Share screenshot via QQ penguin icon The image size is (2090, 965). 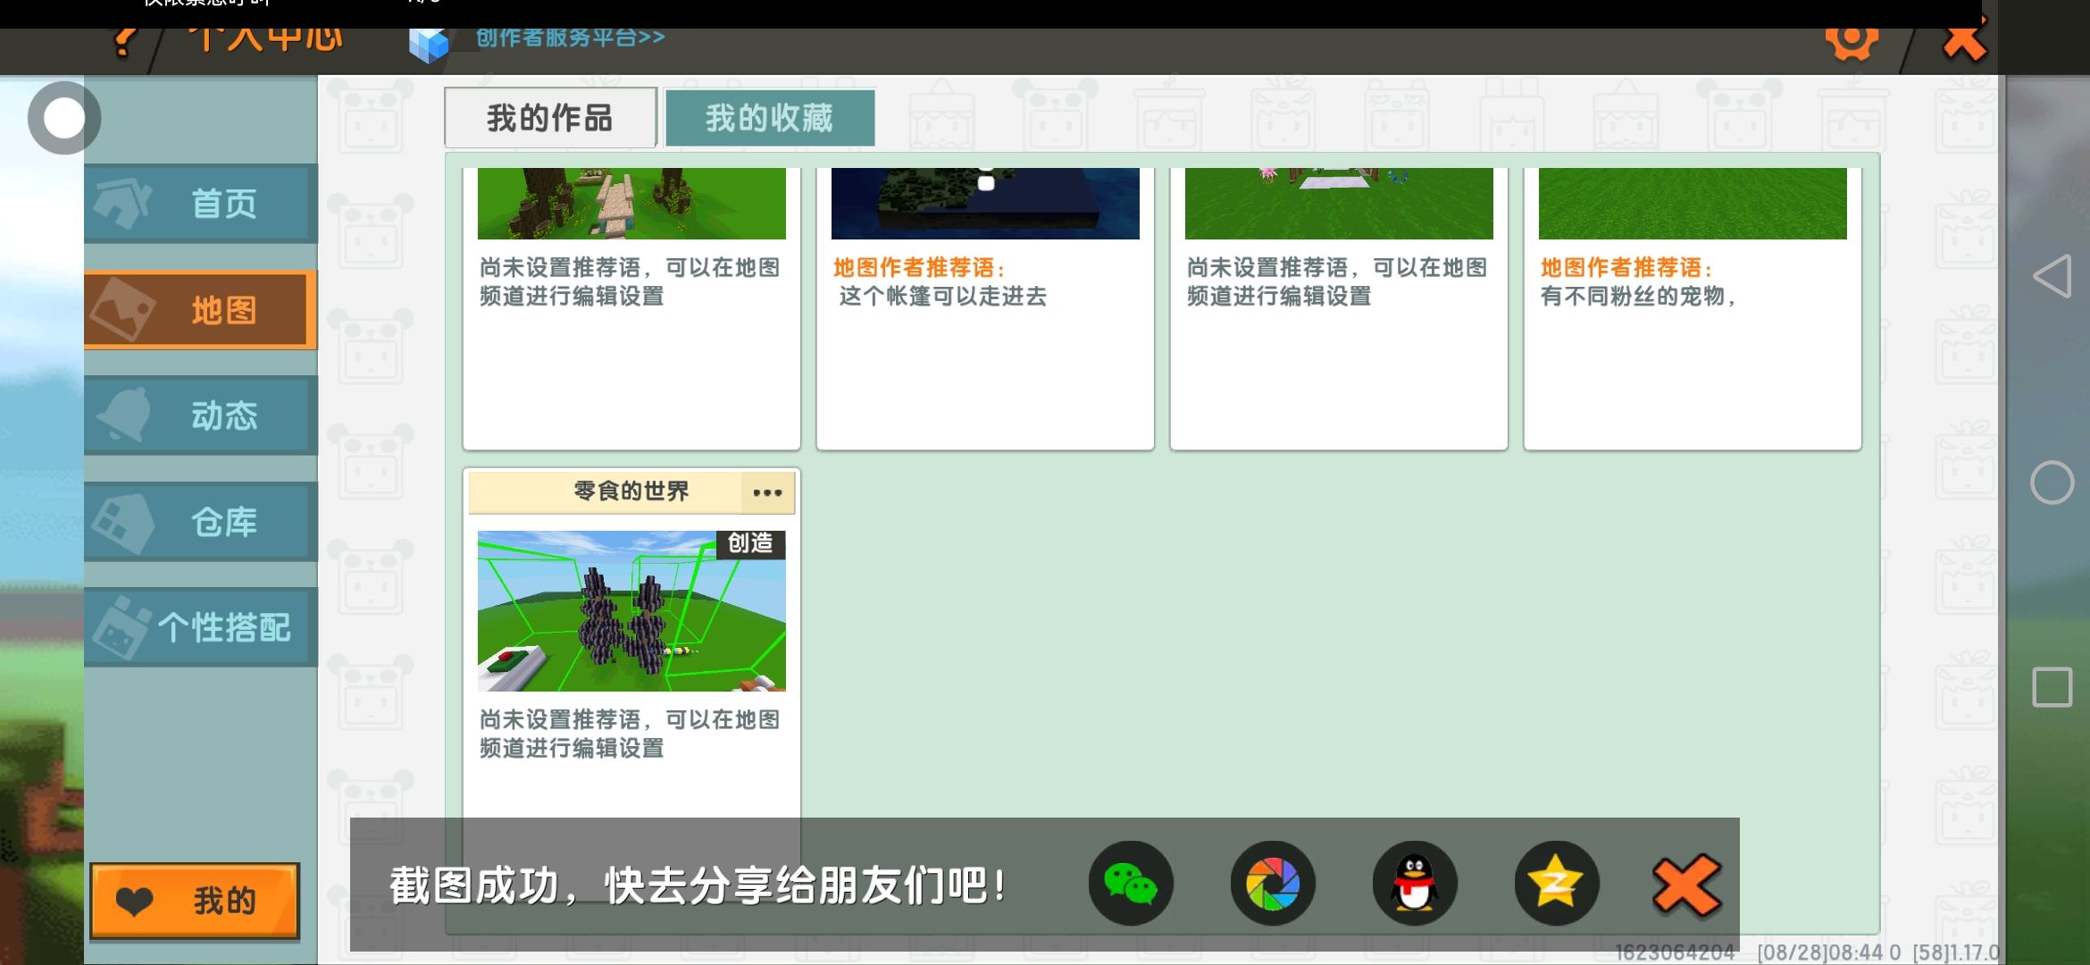(x=1415, y=884)
